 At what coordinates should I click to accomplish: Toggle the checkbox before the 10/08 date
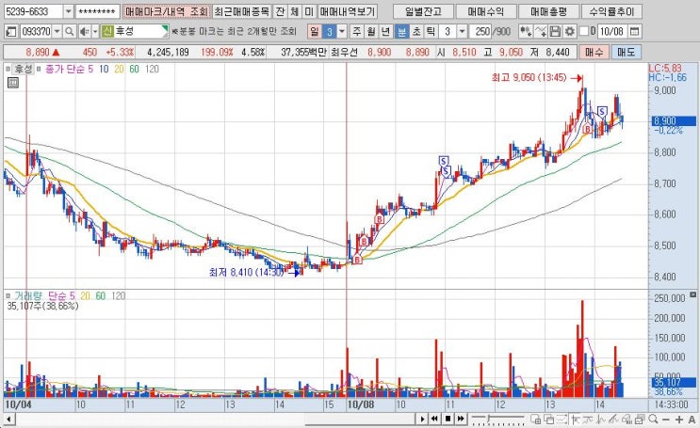tap(584, 32)
